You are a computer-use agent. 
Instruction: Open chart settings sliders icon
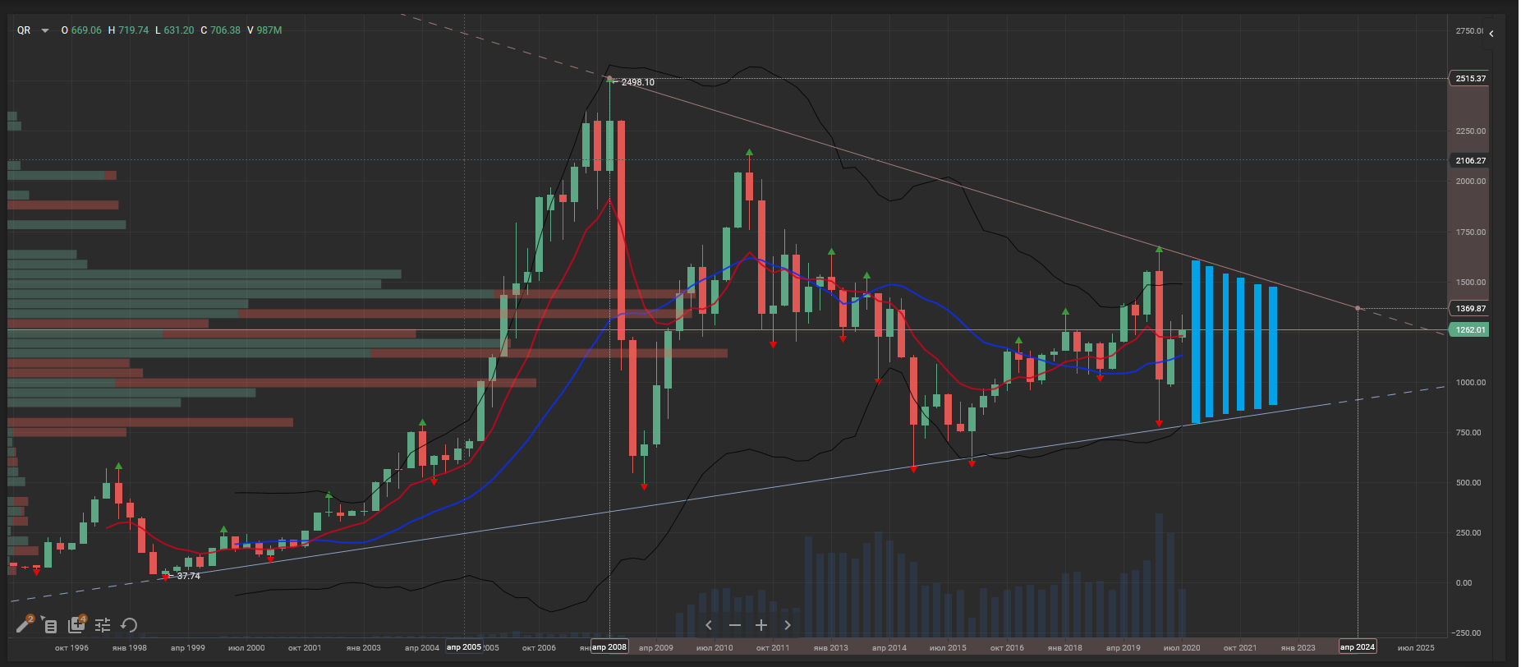[x=103, y=626]
